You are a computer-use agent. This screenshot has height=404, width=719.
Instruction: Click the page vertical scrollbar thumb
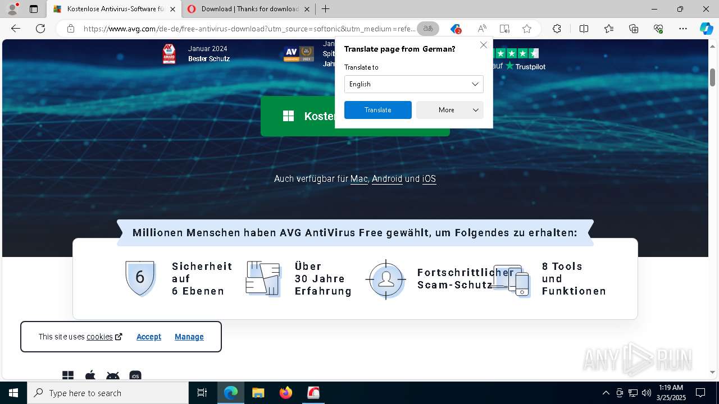click(713, 77)
